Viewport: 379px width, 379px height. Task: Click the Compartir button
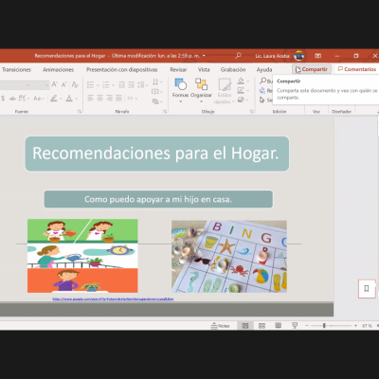pyautogui.click(x=312, y=69)
